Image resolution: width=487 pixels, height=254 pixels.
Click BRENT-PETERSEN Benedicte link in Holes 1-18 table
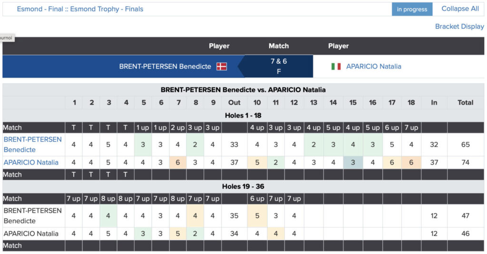coord(33,145)
